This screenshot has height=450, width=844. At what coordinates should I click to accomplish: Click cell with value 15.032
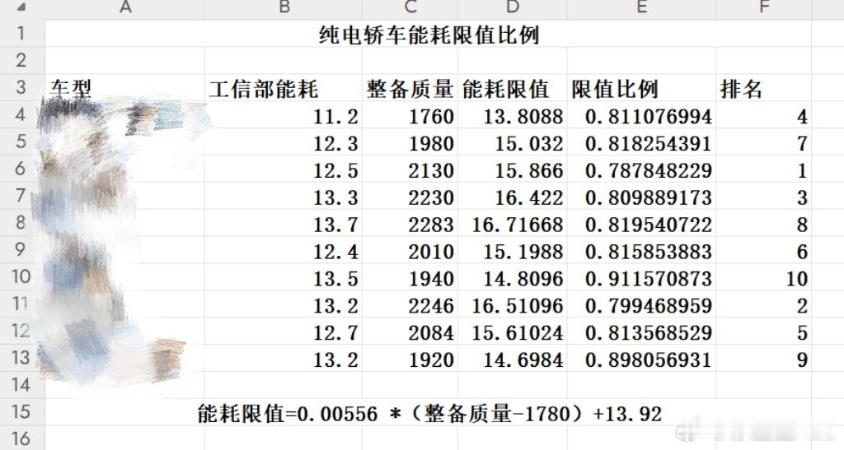(513, 143)
